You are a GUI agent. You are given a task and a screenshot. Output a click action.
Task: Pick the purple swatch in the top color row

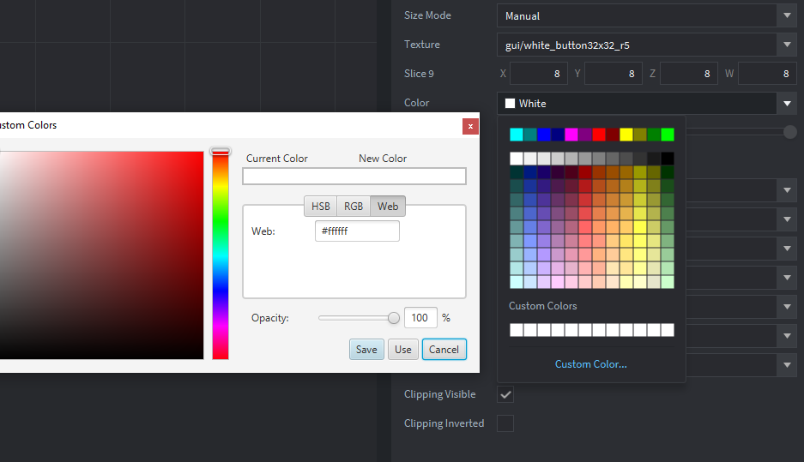(x=585, y=135)
